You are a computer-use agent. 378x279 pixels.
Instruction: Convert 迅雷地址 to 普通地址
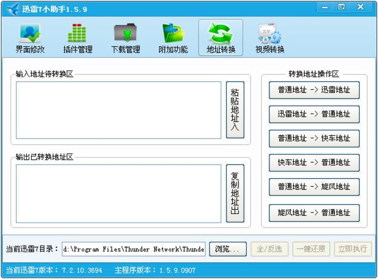click(314, 114)
